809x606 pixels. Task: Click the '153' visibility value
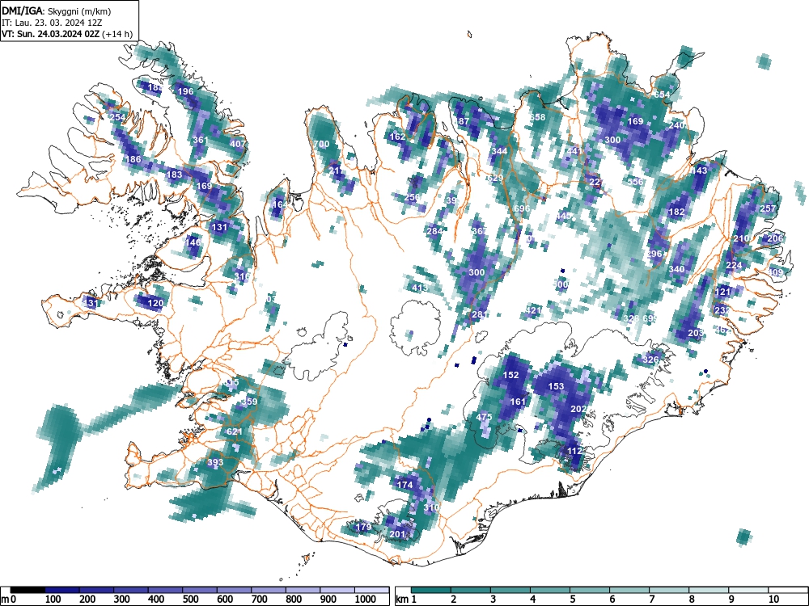[557, 386]
